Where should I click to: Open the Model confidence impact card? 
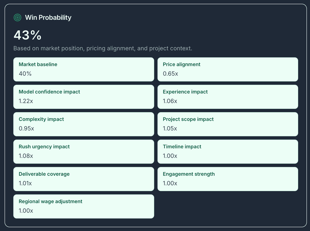tap(83, 97)
